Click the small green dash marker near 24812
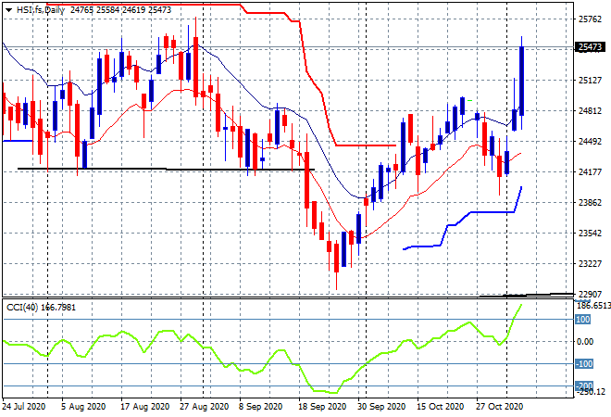The height and width of the screenshot is (417, 611). [470, 101]
